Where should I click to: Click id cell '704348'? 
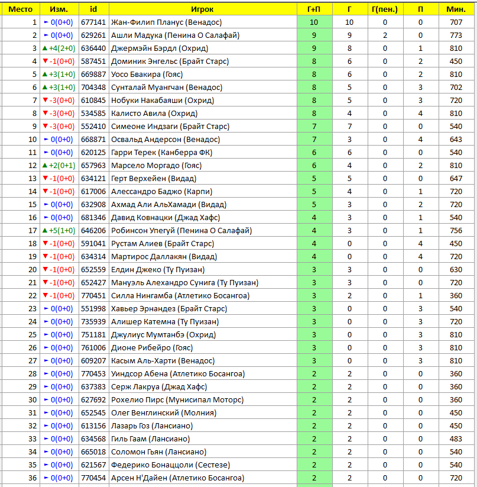point(93,88)
